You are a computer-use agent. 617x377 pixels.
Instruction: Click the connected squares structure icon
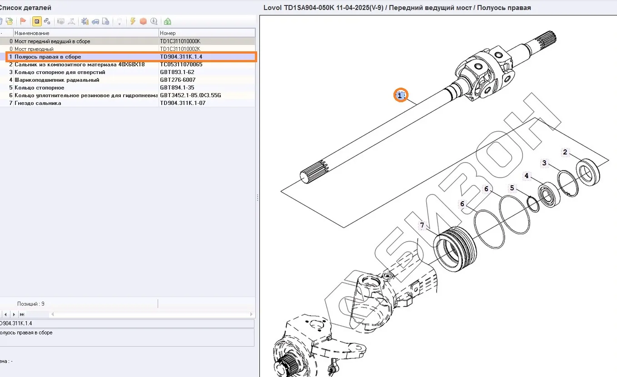47,21
